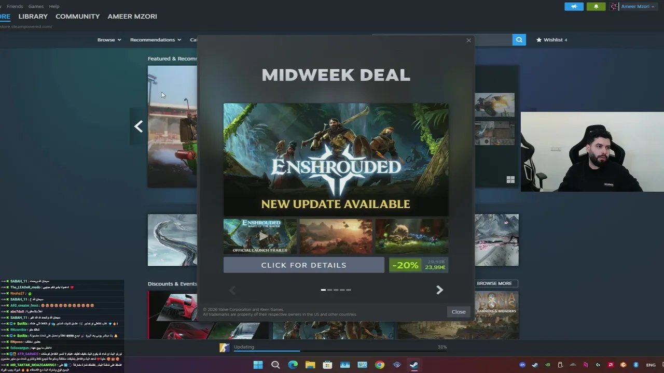Launch Microsoft Edge from taskbar
The width and height of the screenshot is (664, 373).
[x=293, y=365]
